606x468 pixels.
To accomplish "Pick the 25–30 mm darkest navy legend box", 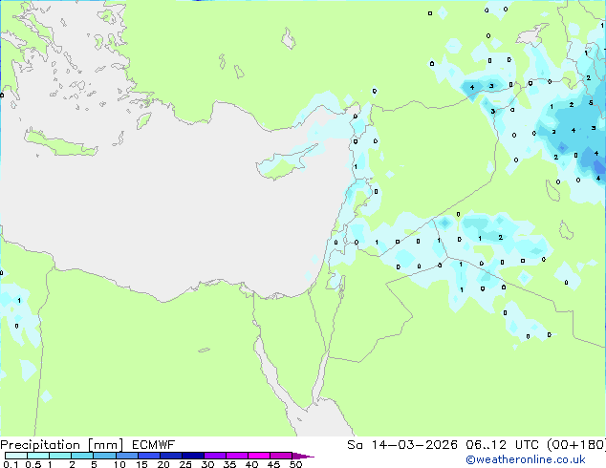I will click(x=193, y=456).
